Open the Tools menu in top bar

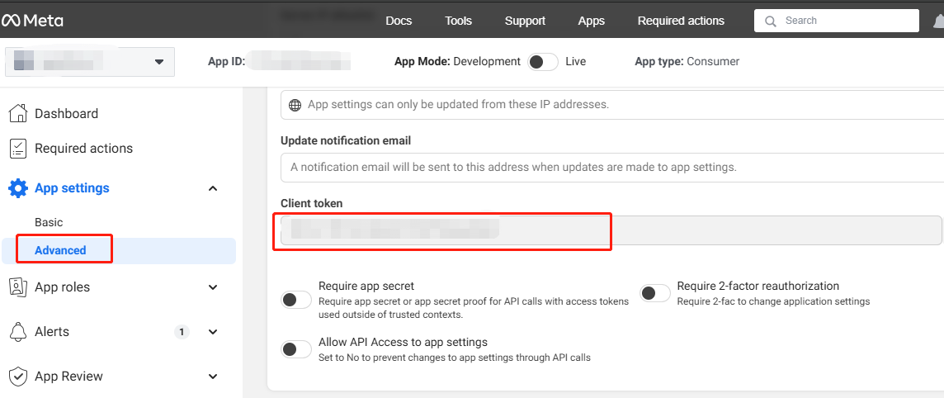coord(458,21)
